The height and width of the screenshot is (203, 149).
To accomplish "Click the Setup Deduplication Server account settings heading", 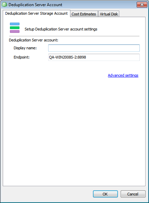I will pyautogui.click(x=61, y=29).
